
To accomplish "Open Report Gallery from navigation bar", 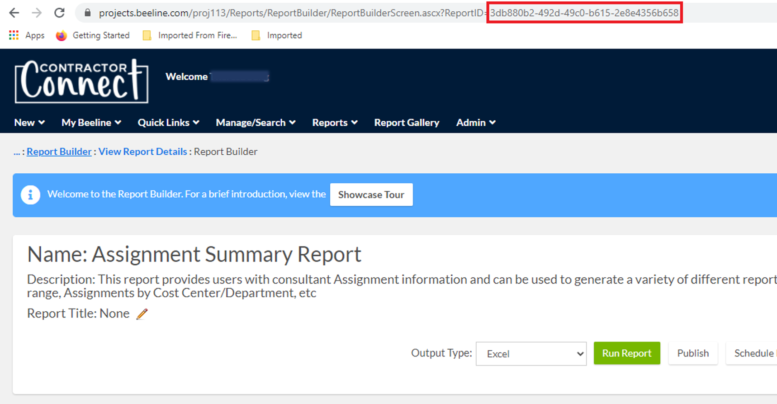I will (407, 123).
